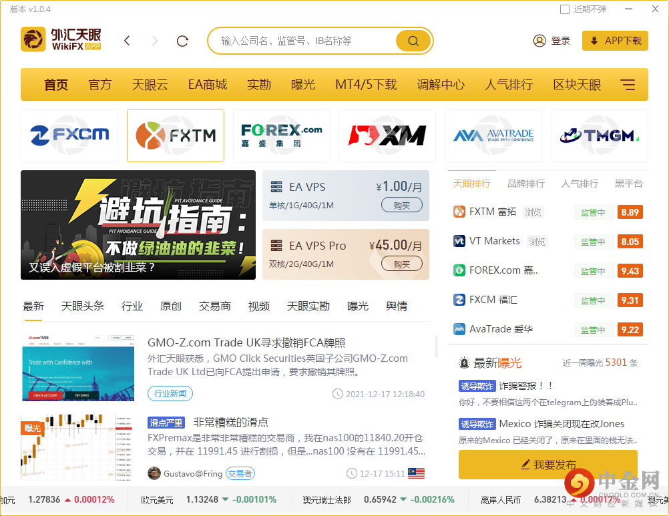Buy the EA VPS Pro ¥45.00 plan

(x=401, y=264)
